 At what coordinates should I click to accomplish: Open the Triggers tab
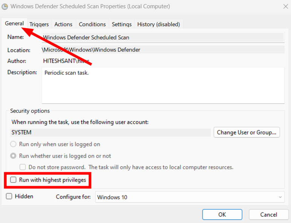tap(39, 24)
